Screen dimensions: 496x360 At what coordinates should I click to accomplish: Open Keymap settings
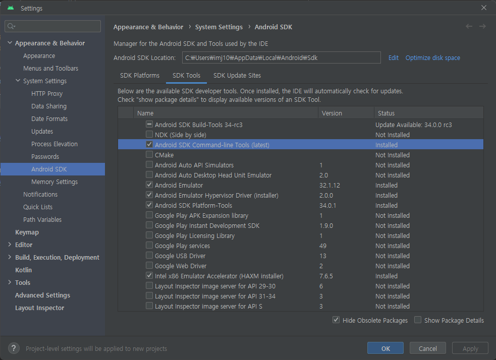coord(27,232)
